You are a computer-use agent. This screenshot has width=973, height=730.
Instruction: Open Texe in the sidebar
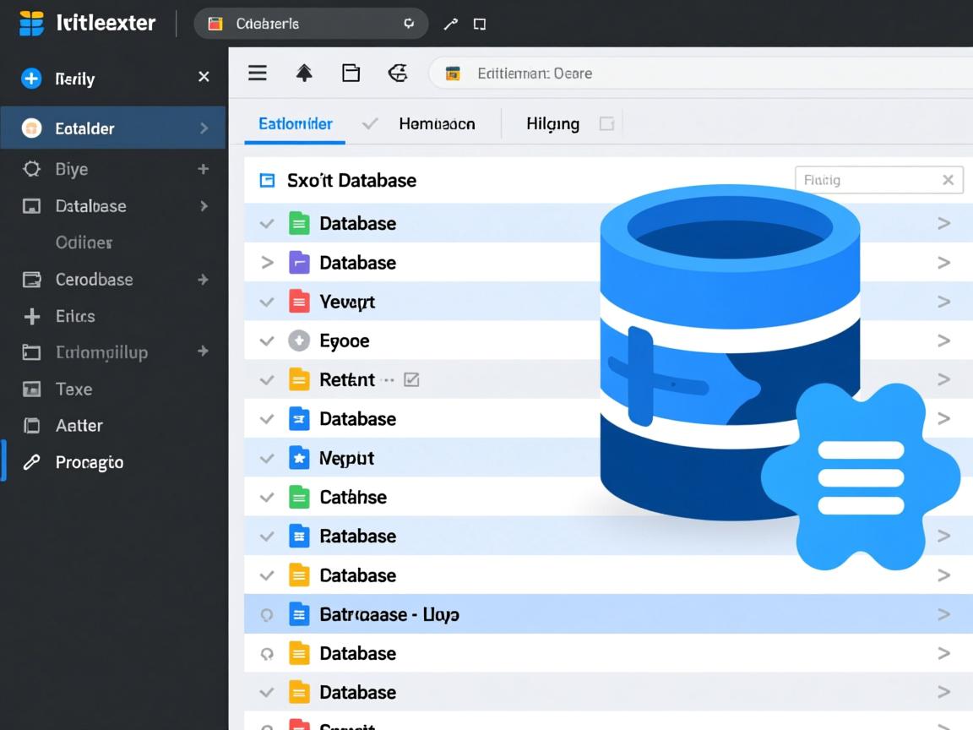(x=73, y=390)
